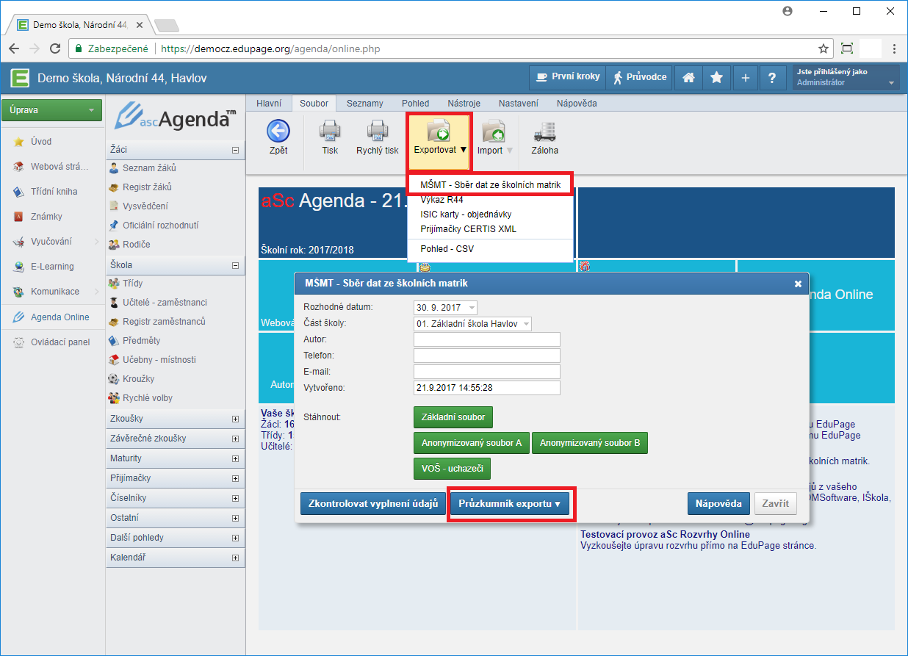Click the Tisk printer icon
The image size is (908, 656).
pos(330,131)
